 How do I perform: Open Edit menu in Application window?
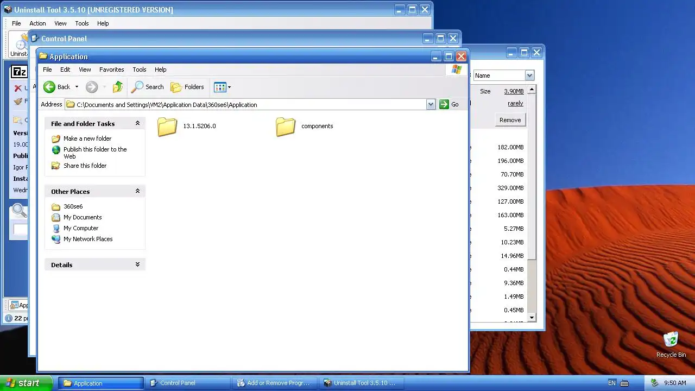point(65,70)
